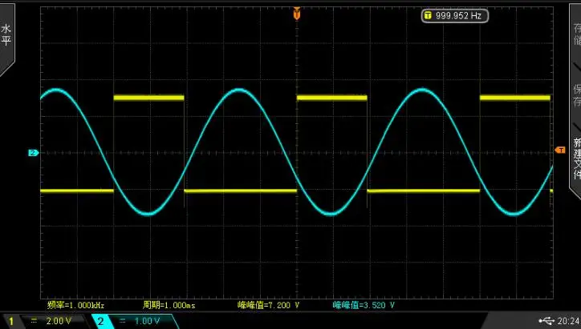The height and width of the screenshot is (329, 581).
Task: Click the T icon in the frequency counter
Action: 428,15
